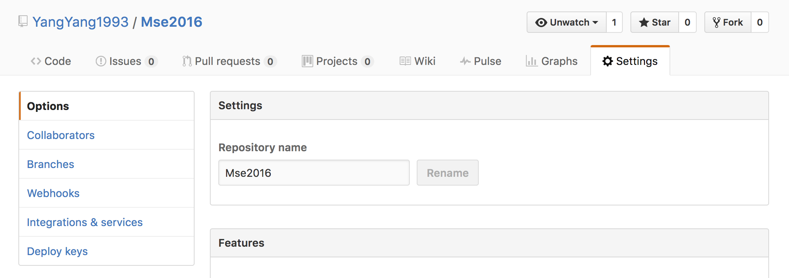Star this repository
This screenshot has width=789, height=278.
coord(655,22)
